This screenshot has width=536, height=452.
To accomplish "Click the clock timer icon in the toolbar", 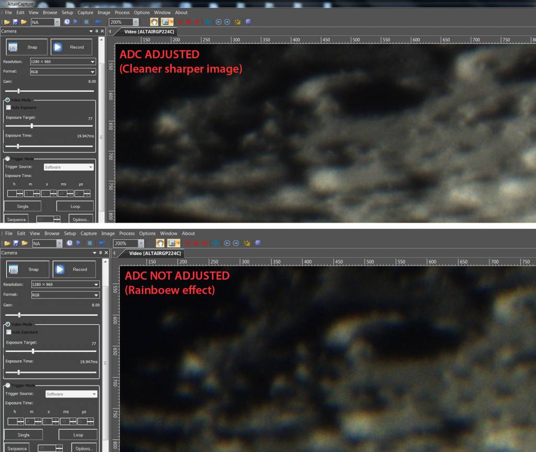I will click(x=68, y=21).
